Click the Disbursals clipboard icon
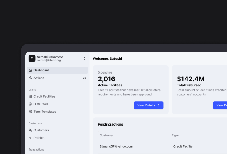Viewport: 227px width, 154px height. point(30,104)
